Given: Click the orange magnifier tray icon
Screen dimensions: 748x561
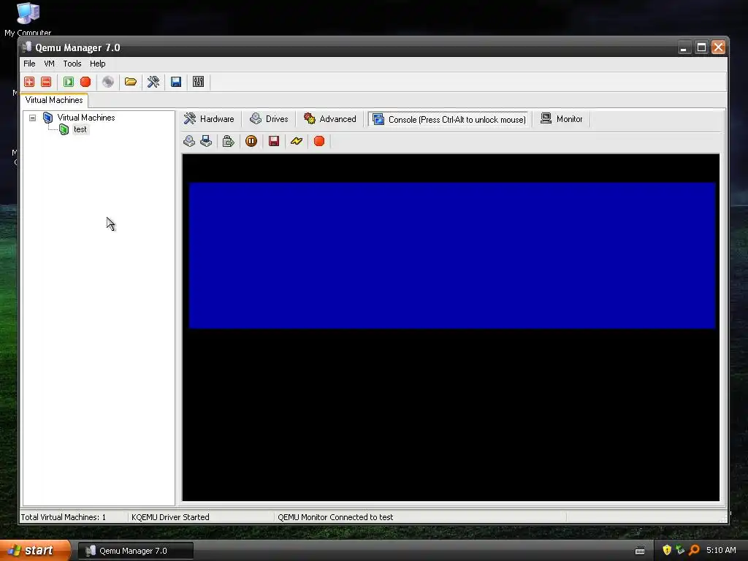Looking at the screenshot, I should point(694,550).
